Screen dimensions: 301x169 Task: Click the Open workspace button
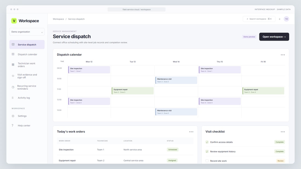tap(274, 37)
